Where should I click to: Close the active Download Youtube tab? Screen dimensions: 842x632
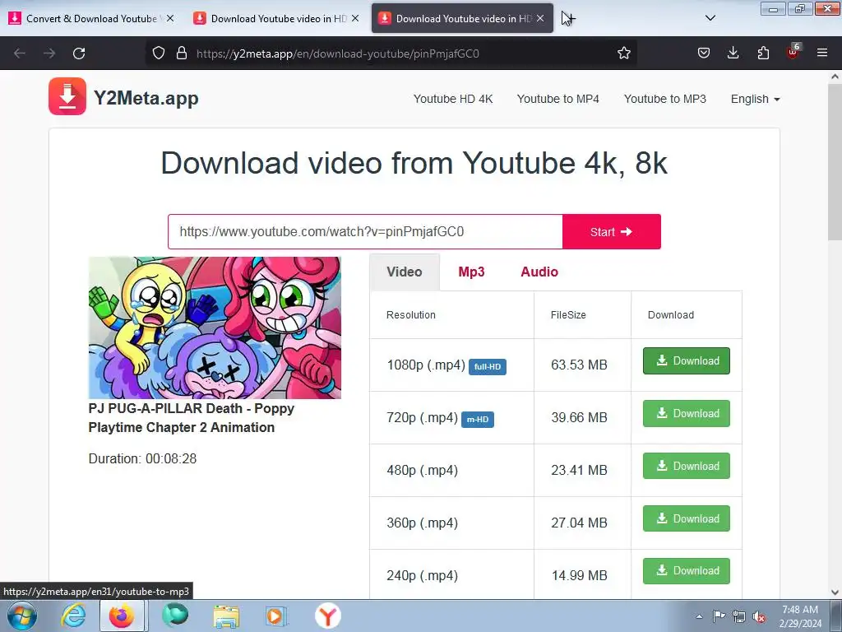coord(540,18)
